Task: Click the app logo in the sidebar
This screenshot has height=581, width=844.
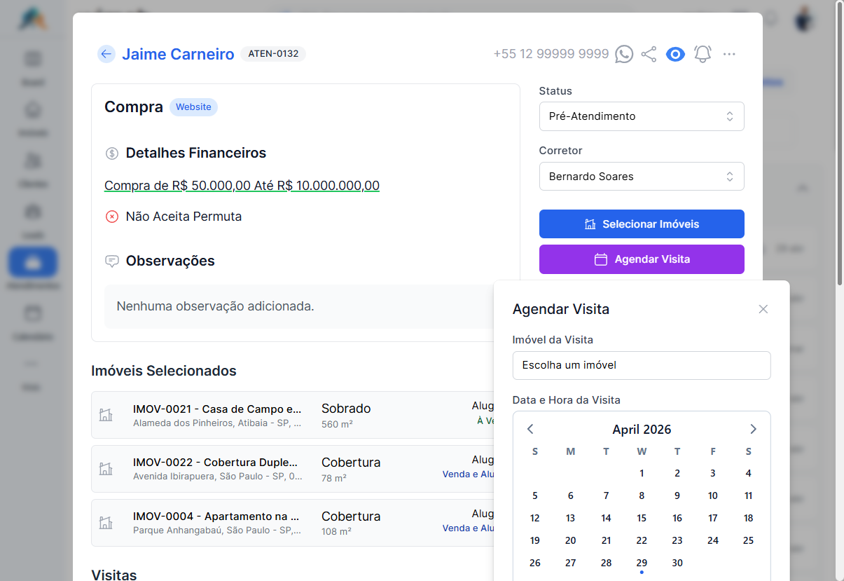Action: pos(34,19)
